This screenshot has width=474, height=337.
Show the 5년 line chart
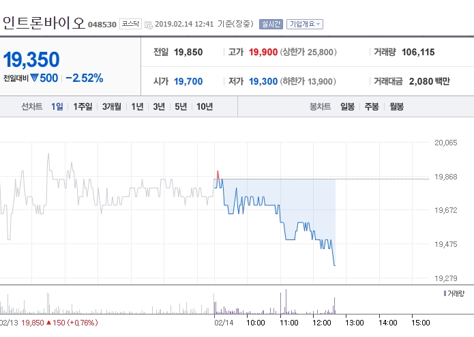coord(181,106)
